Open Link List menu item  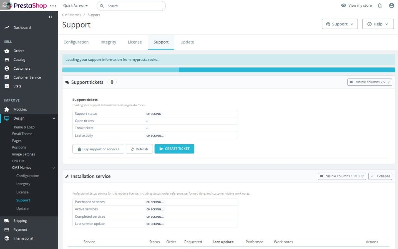18,161
